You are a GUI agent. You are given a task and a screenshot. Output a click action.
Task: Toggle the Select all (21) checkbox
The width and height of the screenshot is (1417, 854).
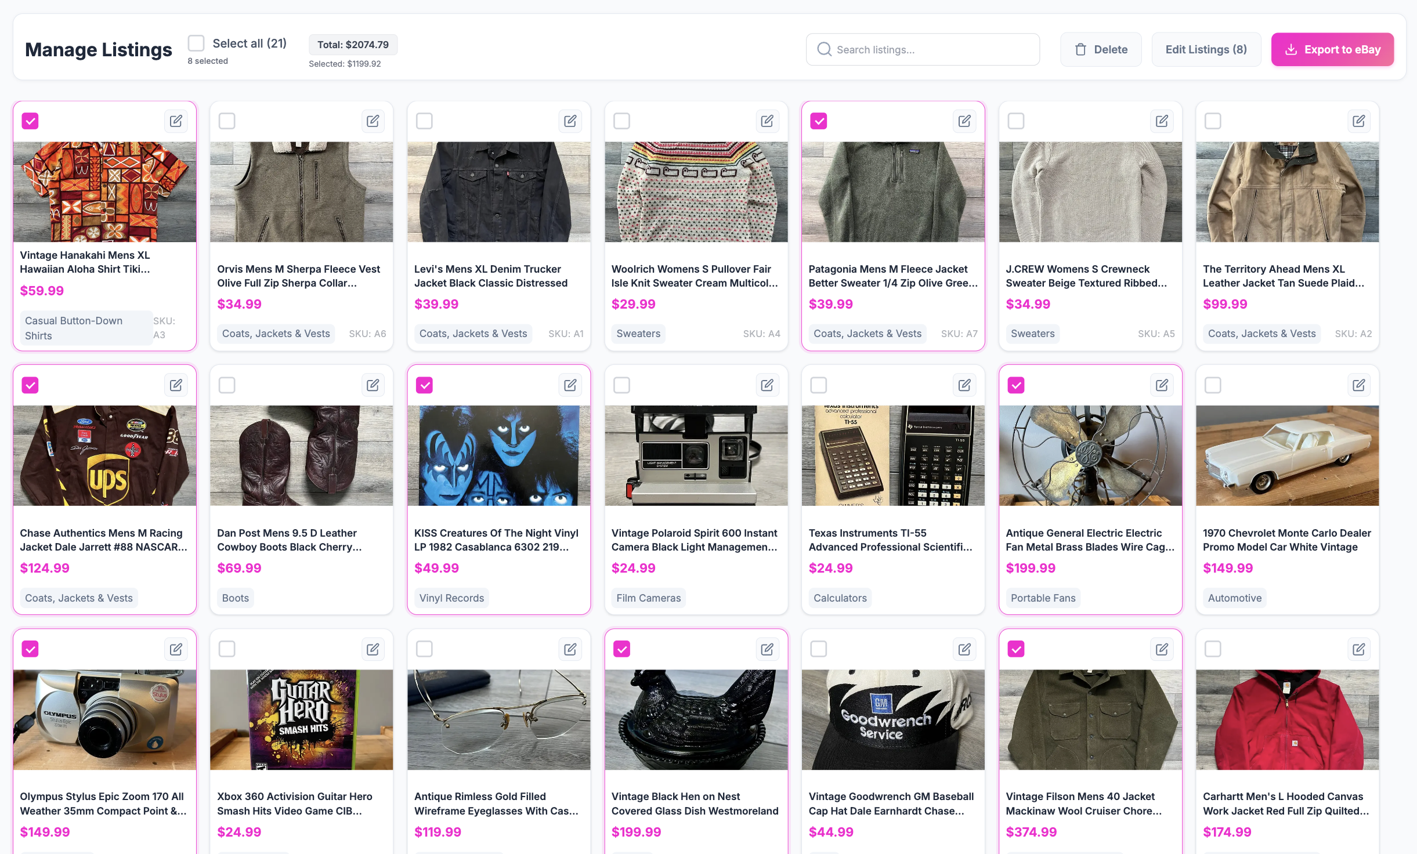(x=196, y=44)
